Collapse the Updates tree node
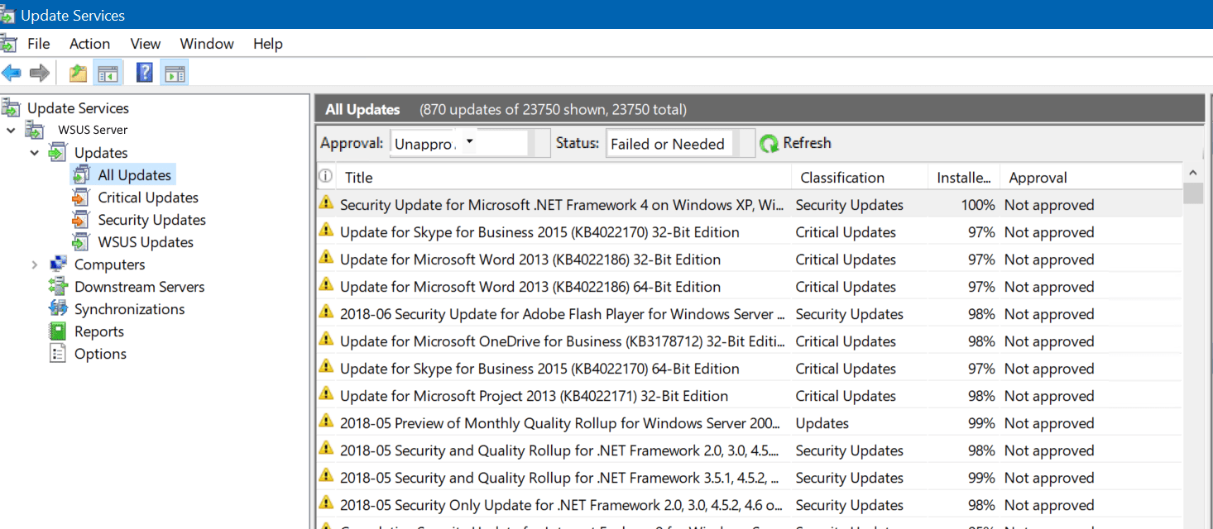1213x529 pixels. [35, 152]
